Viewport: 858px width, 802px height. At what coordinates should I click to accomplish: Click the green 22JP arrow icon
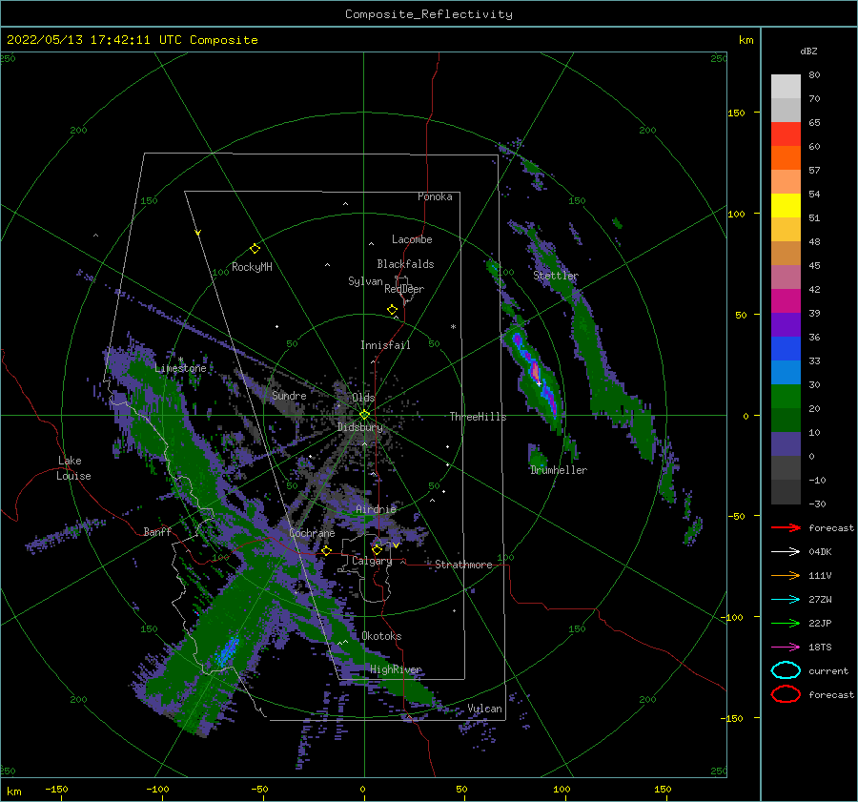point(786,623)
